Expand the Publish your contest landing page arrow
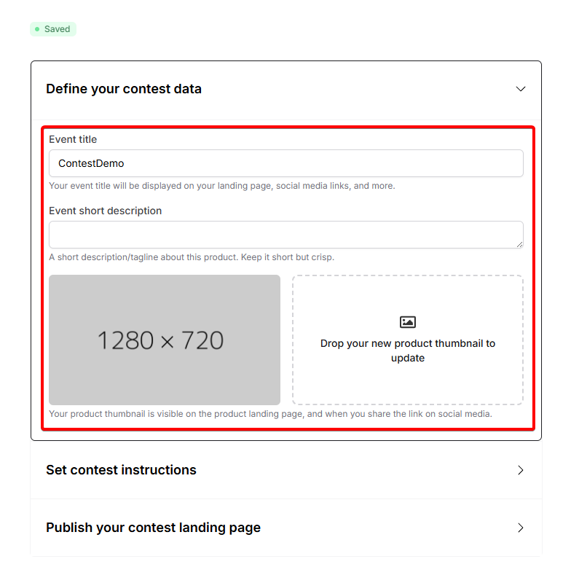 click(x=521, y=528)
